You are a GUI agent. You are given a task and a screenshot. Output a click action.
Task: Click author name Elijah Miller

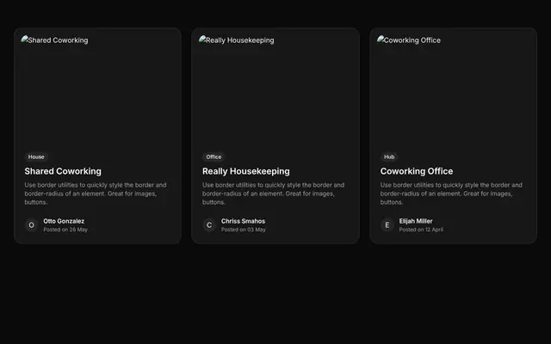pos(416,221)
